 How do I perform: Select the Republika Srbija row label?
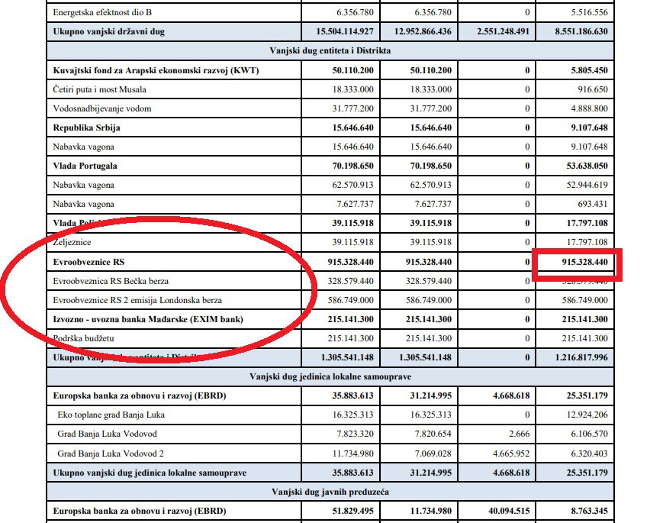click(86, 128)
